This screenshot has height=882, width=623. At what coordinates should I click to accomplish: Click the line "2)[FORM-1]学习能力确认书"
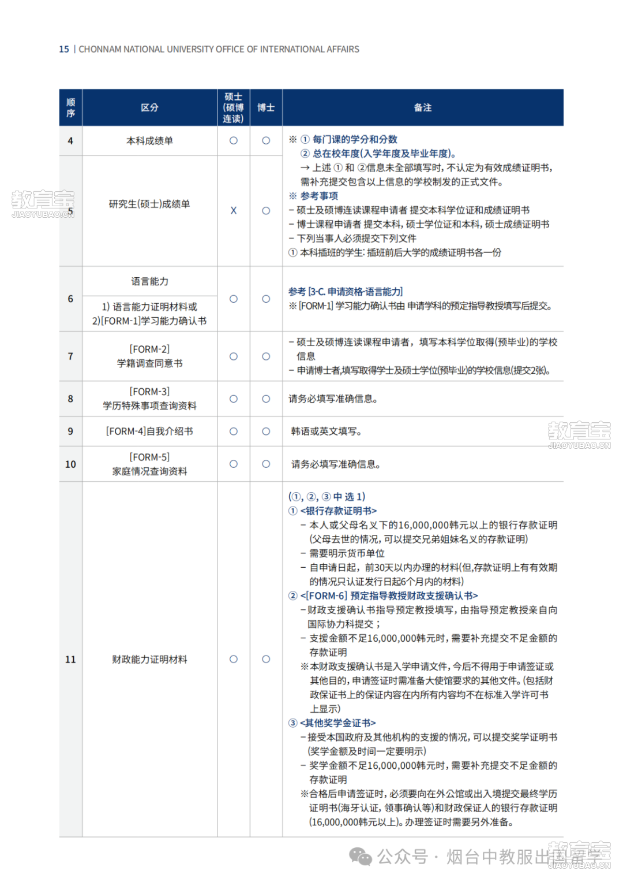149,321
